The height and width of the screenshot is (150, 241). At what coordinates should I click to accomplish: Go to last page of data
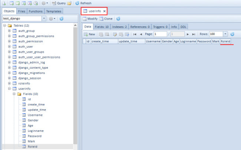point(194,34)
